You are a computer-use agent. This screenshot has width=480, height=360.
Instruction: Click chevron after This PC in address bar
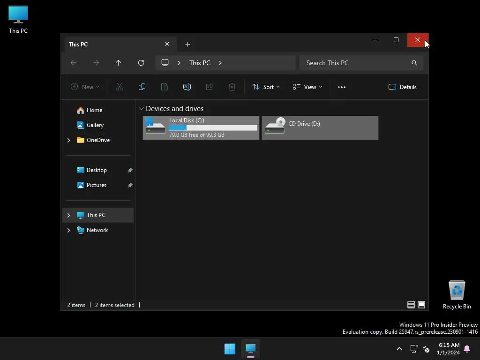pyautogui.click(x=220, y=63)
